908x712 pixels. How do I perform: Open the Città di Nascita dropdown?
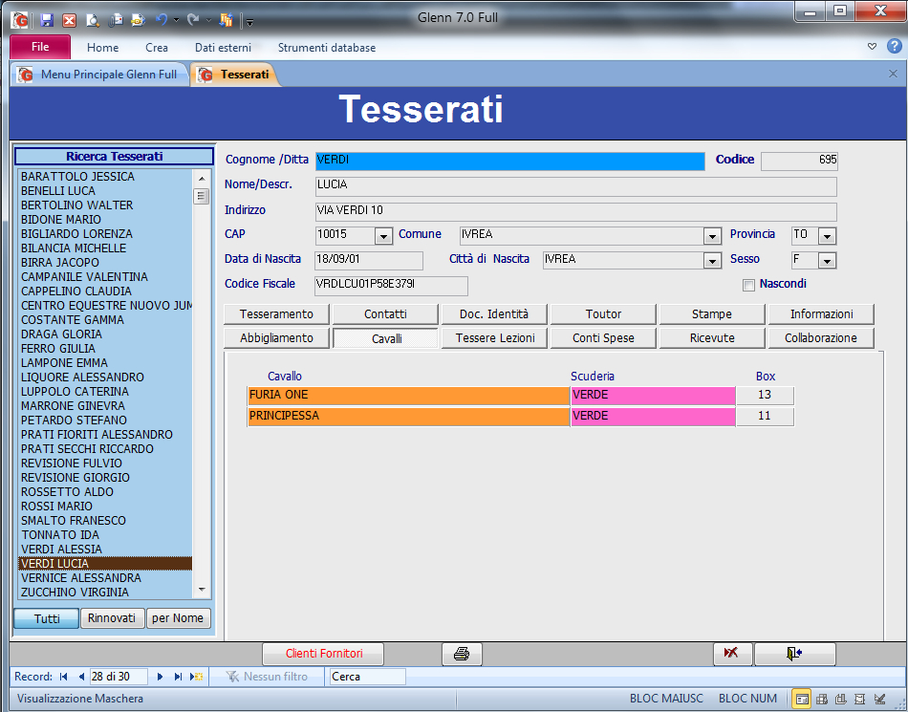pyautogui.click(x=712, y=261)
